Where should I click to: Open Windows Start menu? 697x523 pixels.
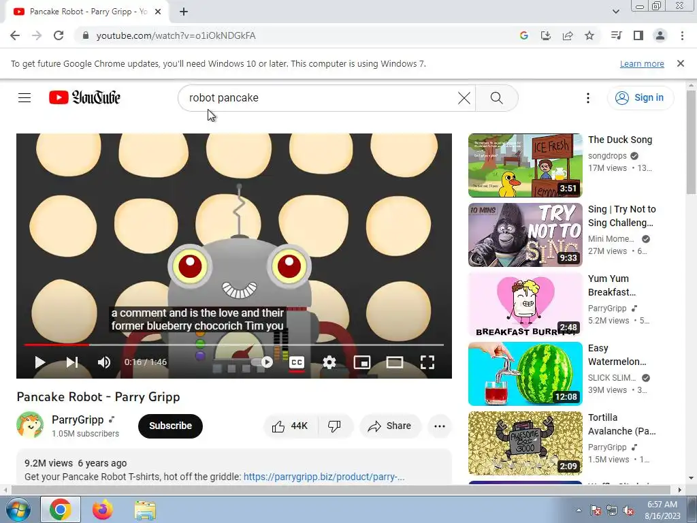(x=18, y=509)
